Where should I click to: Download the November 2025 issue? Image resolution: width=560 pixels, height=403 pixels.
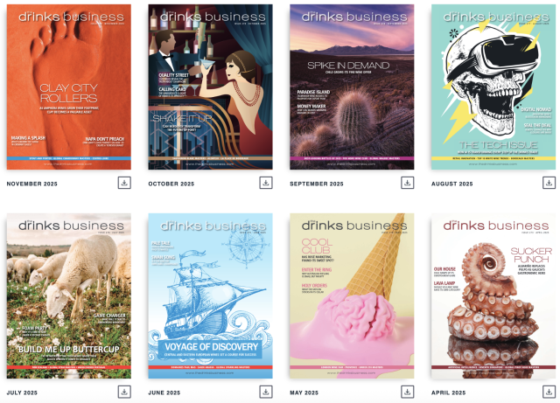pos(124,183)
